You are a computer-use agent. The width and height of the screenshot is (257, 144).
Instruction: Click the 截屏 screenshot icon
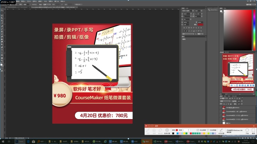pos(253,130)
